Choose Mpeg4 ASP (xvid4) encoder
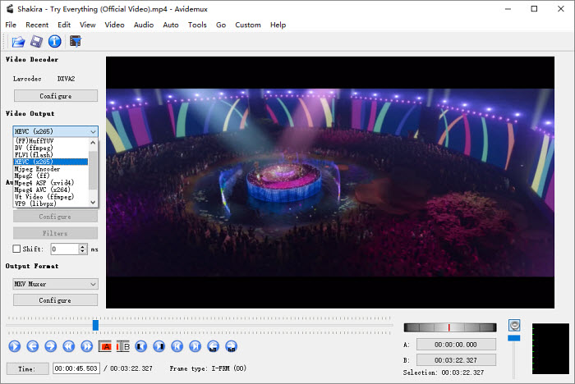 51,182
